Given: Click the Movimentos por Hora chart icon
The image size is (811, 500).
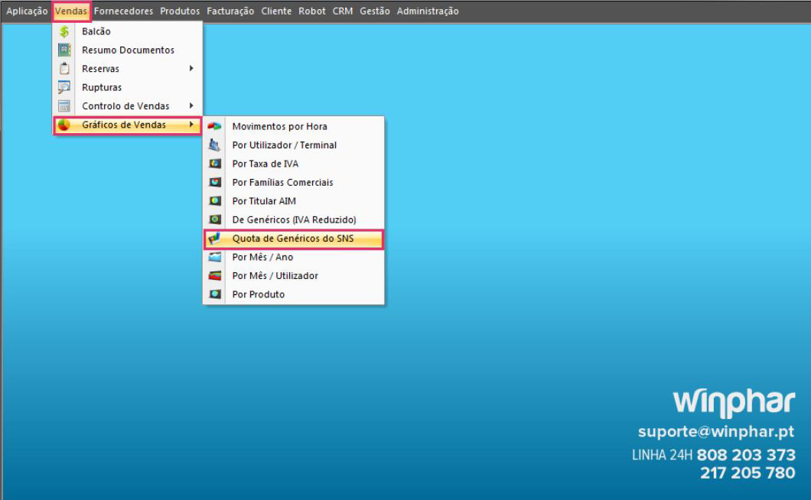Looking at the screenshot, I should tap(215, 126).
